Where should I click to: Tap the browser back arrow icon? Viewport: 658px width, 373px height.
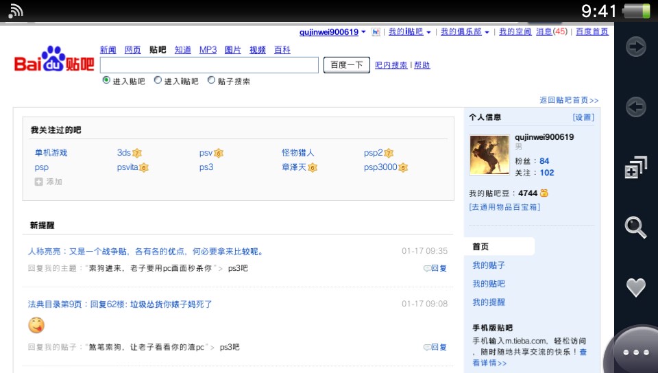(636, 107)
